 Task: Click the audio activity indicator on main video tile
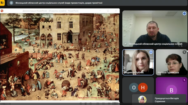(x=184, y=13)
